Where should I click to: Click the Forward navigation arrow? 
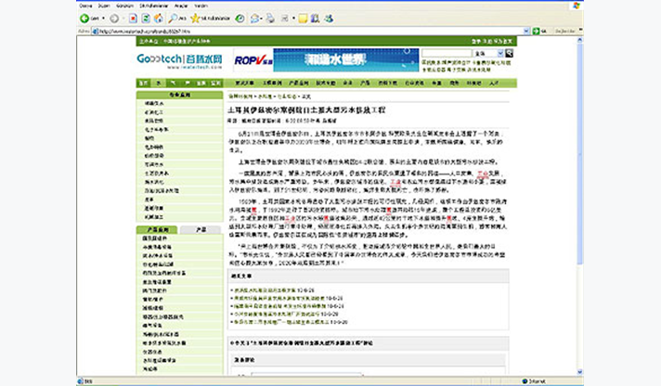pos(112,18)
